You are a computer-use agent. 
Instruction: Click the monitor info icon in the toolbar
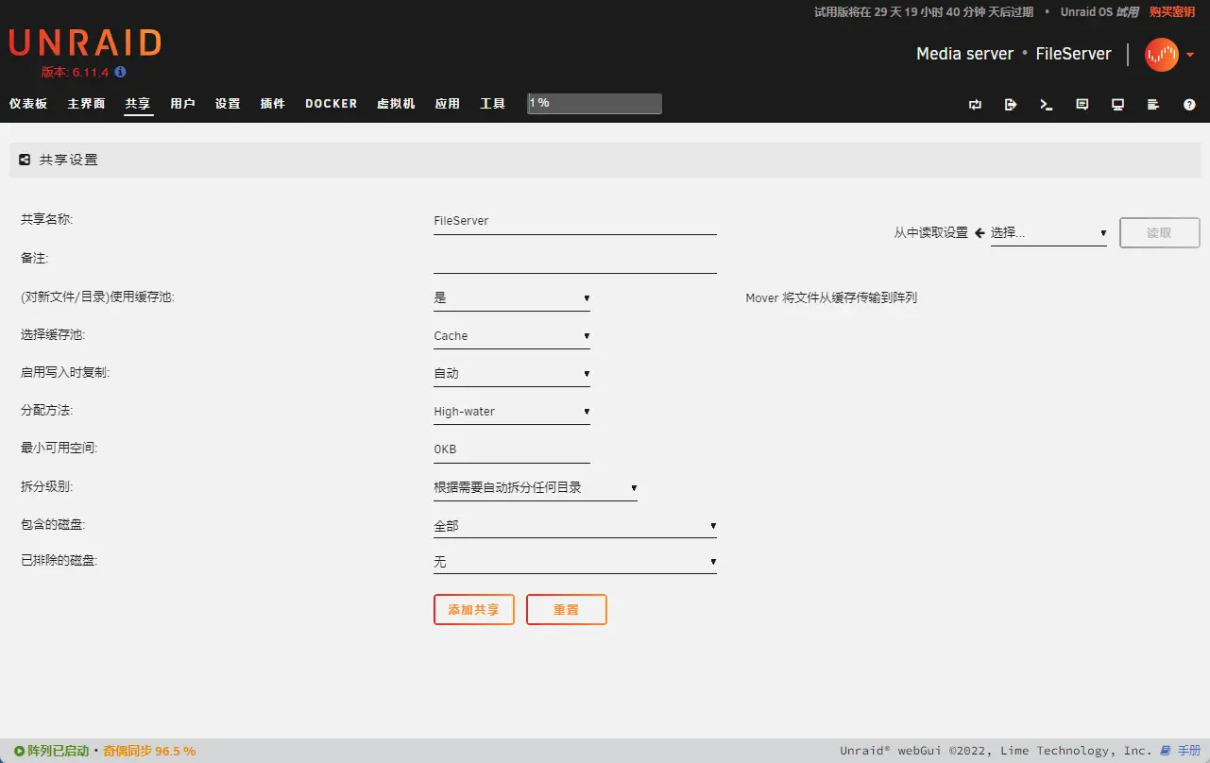click(1117, 105)
